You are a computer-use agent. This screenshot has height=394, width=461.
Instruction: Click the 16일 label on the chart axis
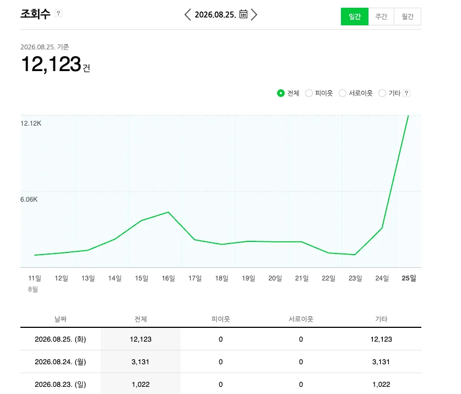[x=168, y=278]
